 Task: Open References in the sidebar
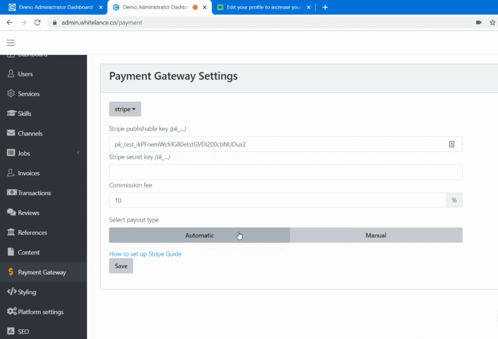44,232
